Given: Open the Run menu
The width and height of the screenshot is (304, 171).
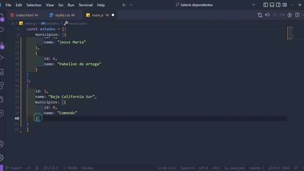Looking at the screenshot, I should 71,5.
